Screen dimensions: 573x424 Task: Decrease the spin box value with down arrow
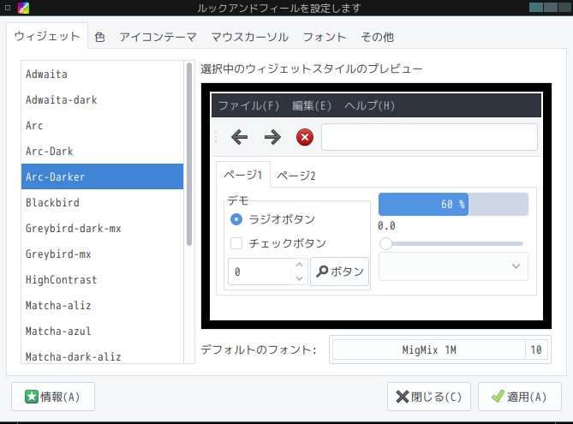point(299,278)
